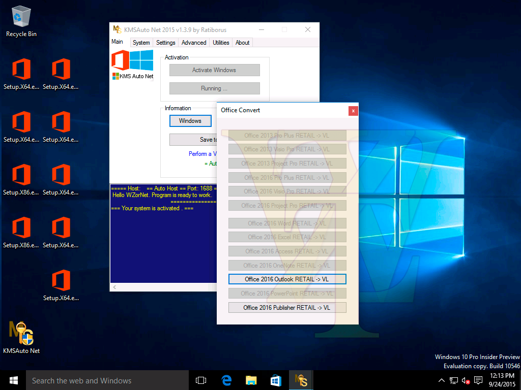Image resolution: width=521 pixels, height=390 pixels.
Task: Open the About tab
Action: pyautogui.click(x=242, y=43)
